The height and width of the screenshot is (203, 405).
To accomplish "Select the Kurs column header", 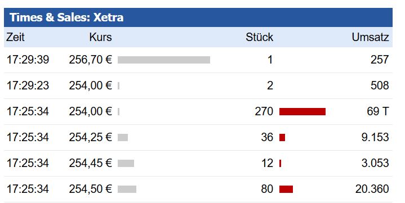I will 101,37.
